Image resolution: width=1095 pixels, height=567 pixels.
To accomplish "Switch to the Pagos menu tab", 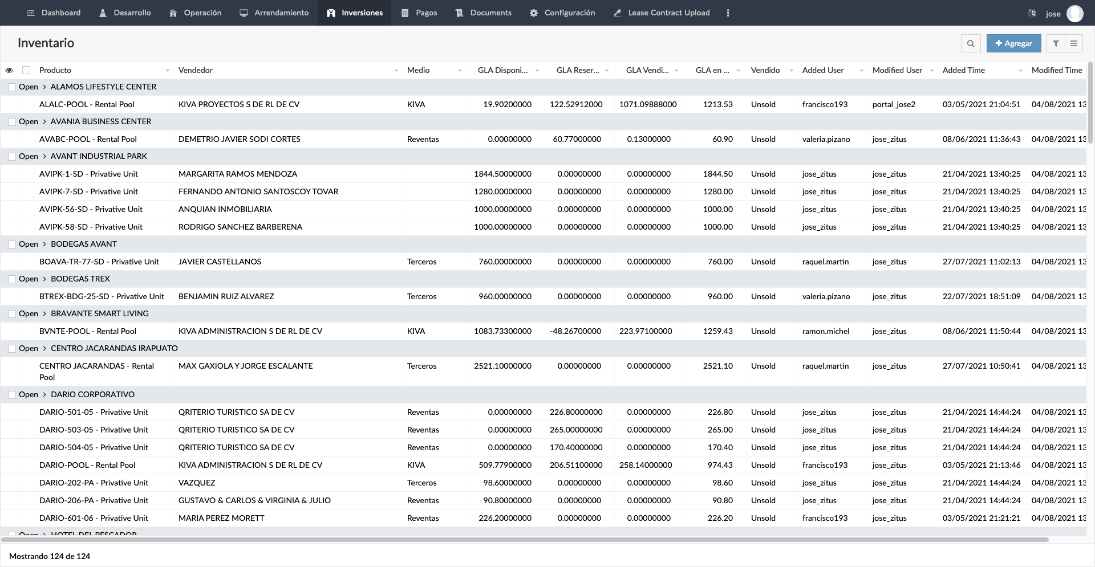I will click(419, 13).
